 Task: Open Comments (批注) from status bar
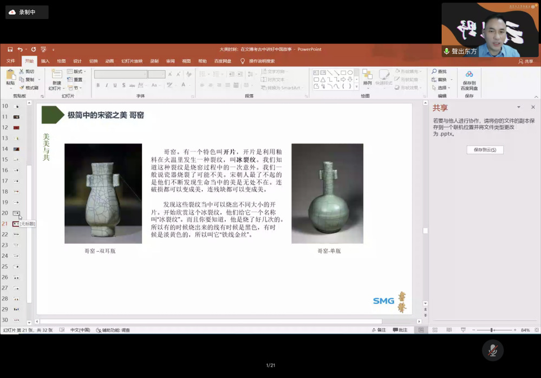point(400,330)
